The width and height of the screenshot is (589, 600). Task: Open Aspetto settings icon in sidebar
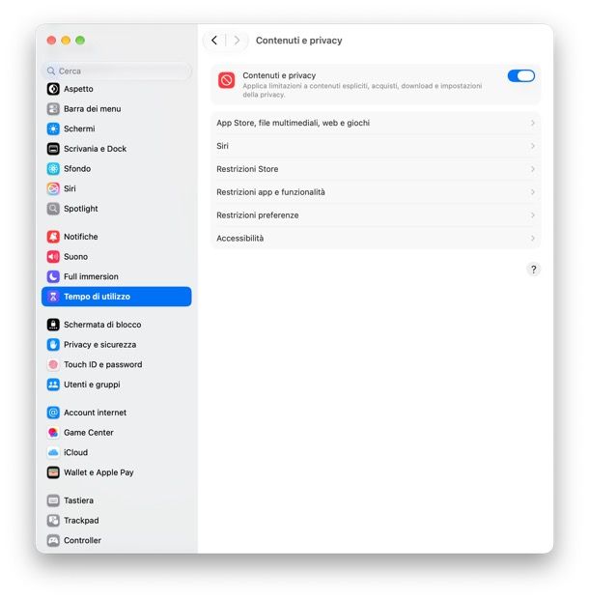53,89
